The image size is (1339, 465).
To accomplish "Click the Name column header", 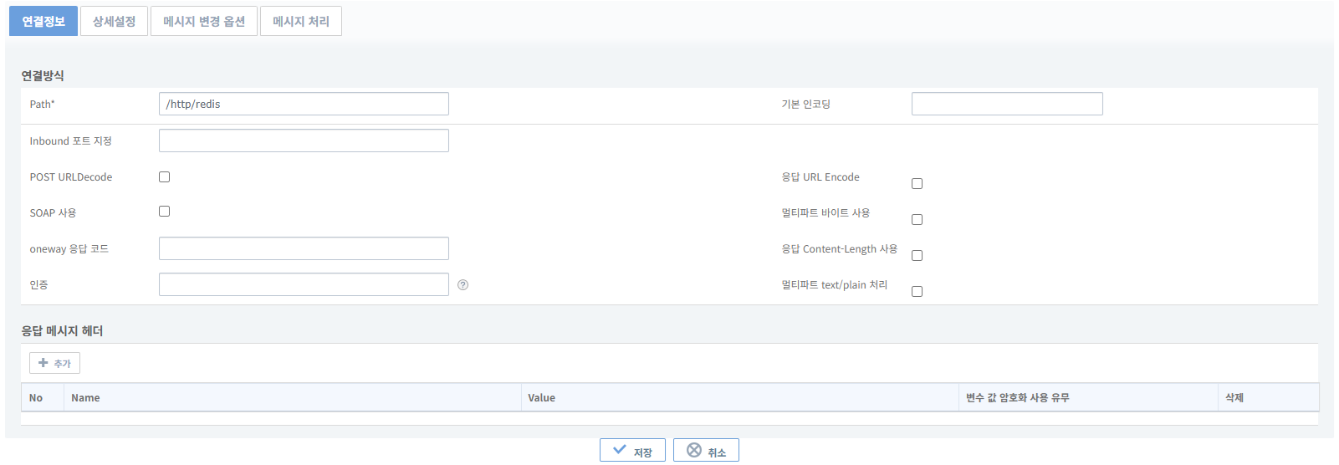I will 85,398.
